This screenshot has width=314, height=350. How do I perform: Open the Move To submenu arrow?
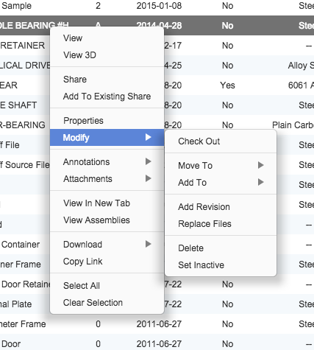click(261, 165)
